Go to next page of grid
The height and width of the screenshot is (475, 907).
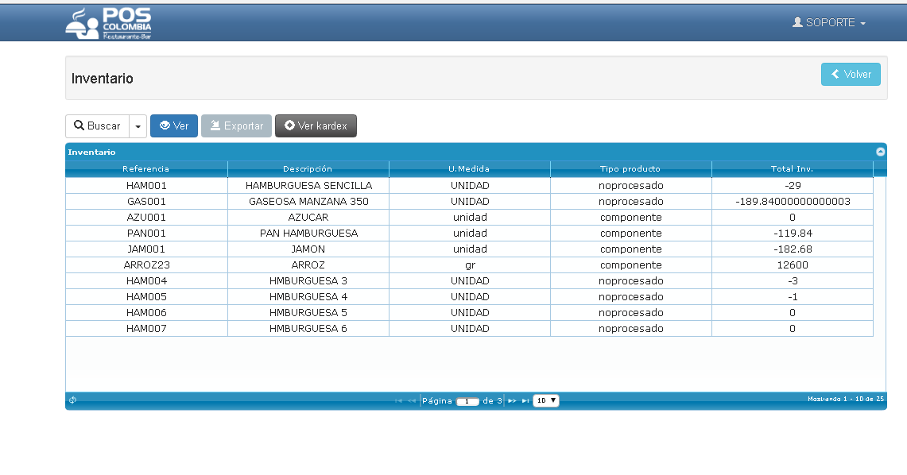[x=512, y=400]
